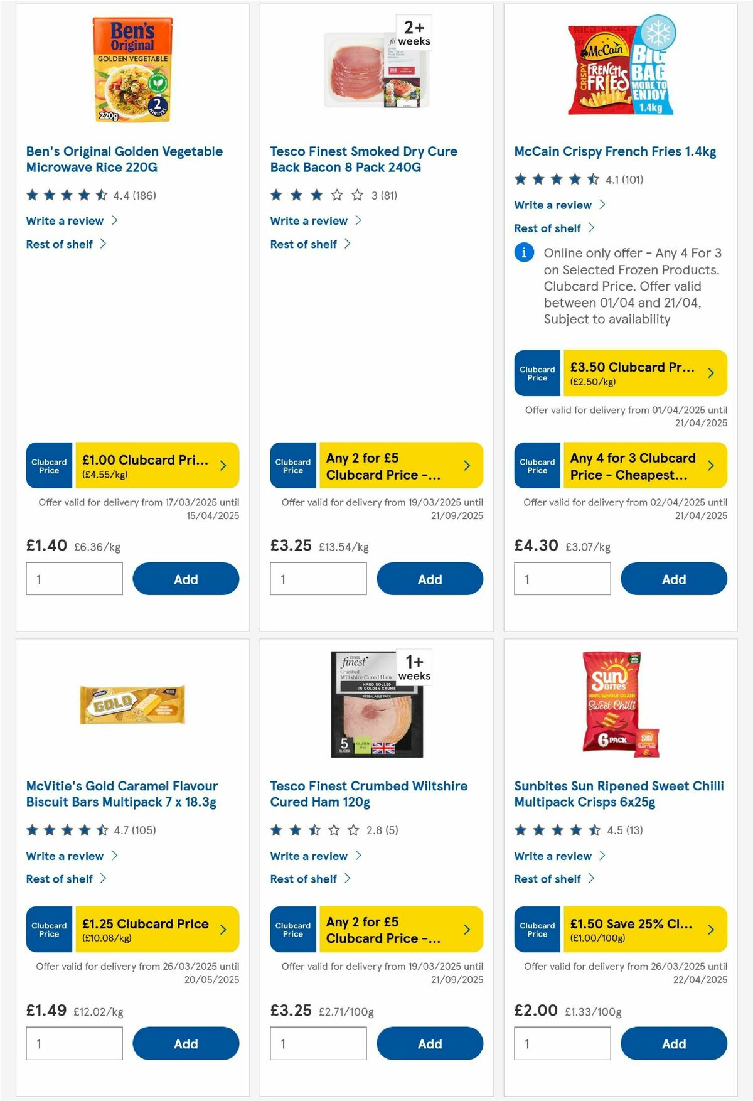Image resolution: width=753 pixels, height=1101 pixels.
Task: Click the Add button for McCain French Fries
Action: (674, 579)
